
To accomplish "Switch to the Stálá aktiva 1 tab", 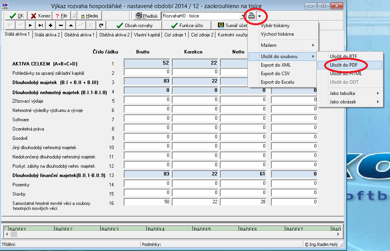I will pos(17,34).
